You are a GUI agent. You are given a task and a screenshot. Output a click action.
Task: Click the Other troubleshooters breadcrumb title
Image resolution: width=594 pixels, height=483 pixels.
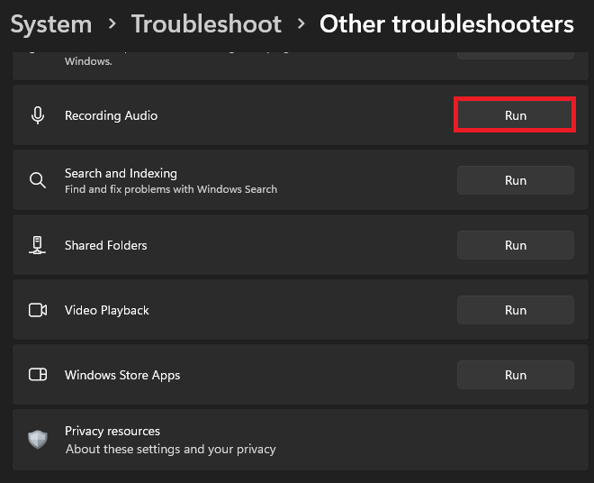pyautogui.click(x=446, y=24)
